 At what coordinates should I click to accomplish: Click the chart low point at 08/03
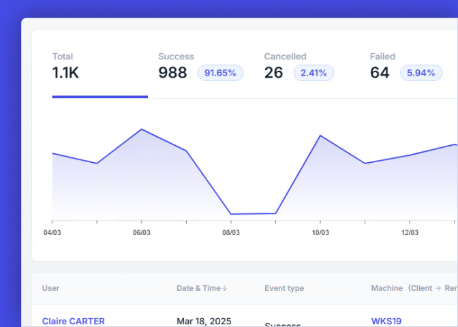point(231,214)
